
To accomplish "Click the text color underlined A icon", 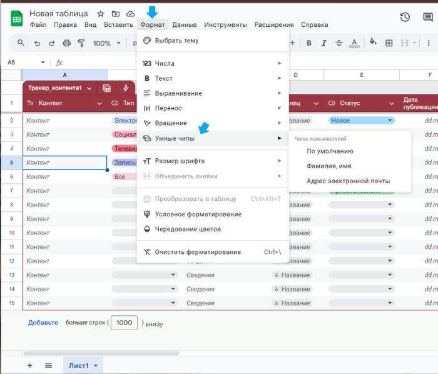I will [354, 43].
